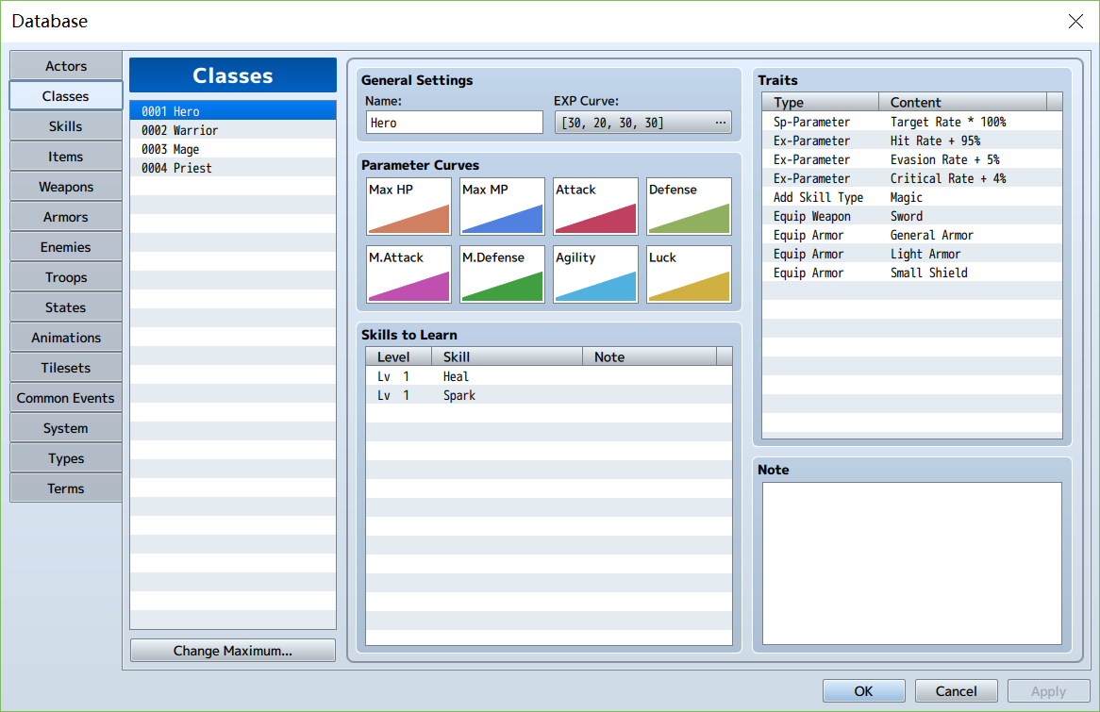Switch to the Enemies tab
Viewport: 1100px width, 712px height.
pyautogui.click(x=66, y=247)
